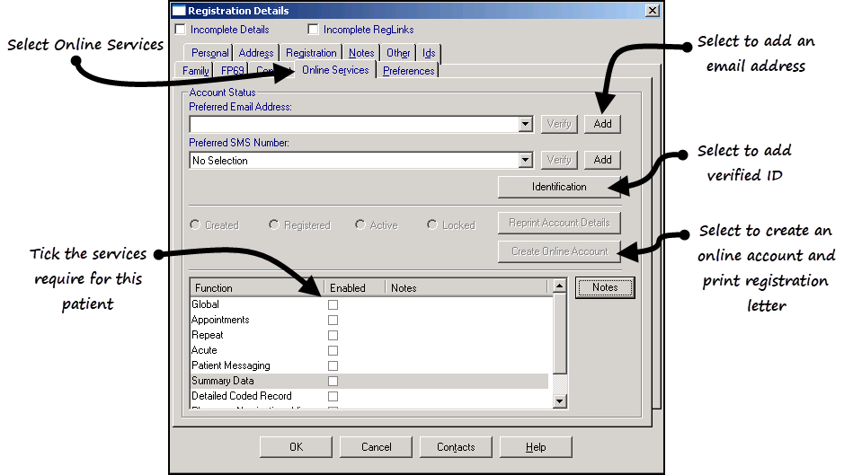
Task: Select the Patient Messaging row
Action: 369,365
